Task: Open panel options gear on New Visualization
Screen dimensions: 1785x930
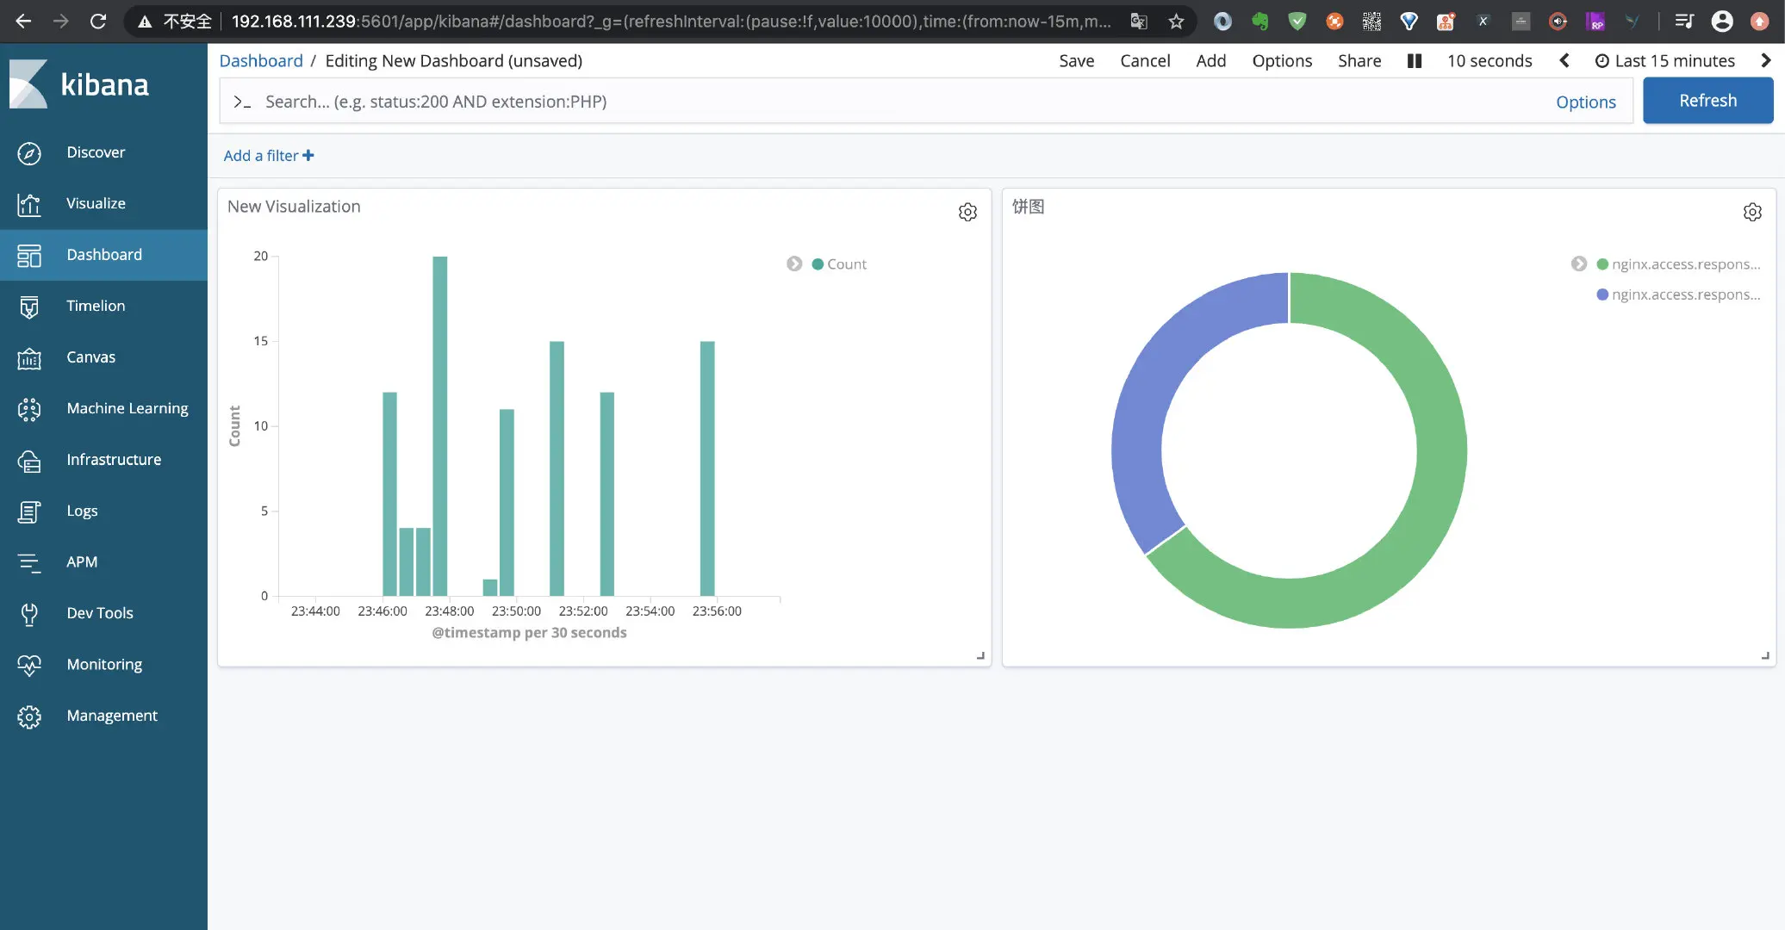Action: click(967, 212)
